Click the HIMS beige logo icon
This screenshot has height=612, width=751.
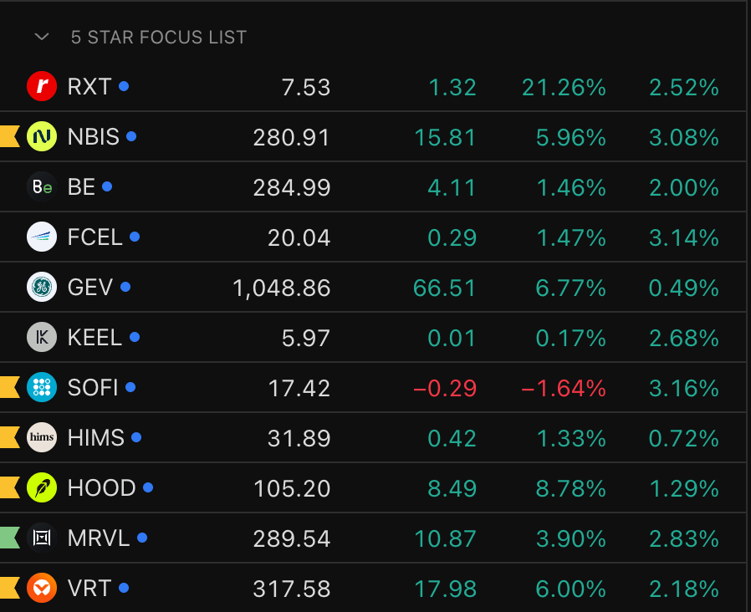click(42, 437)
